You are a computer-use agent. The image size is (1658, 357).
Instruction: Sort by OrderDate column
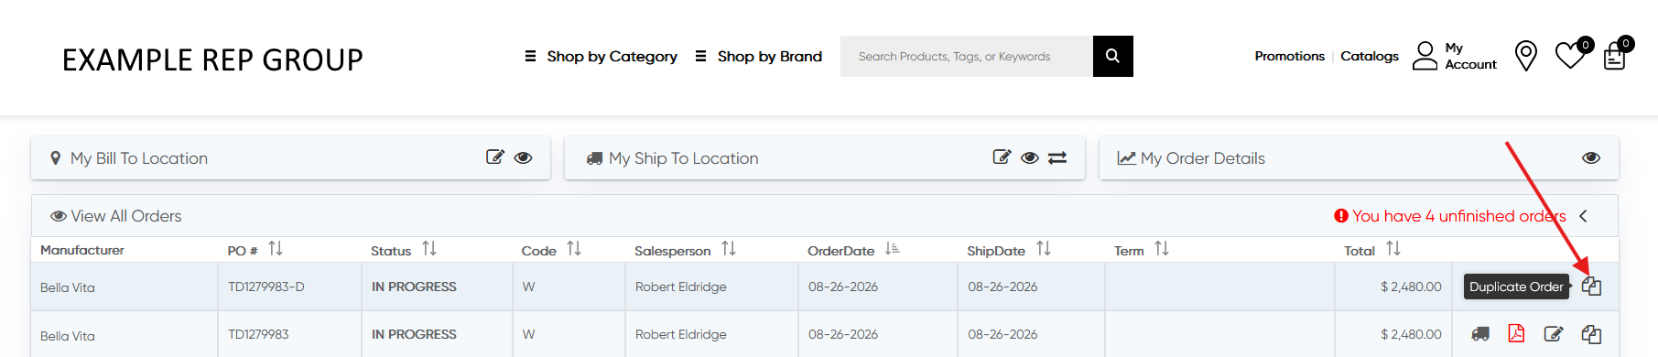(x=893, y=249)
